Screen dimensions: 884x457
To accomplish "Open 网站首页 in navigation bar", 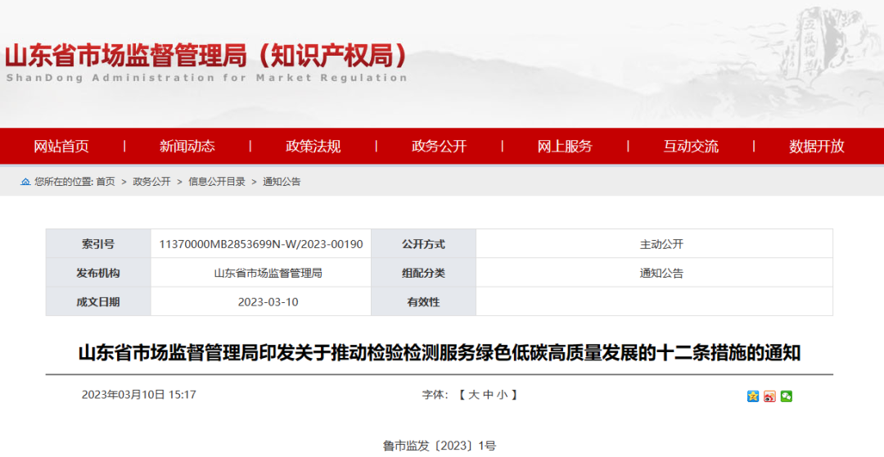I will [x=61, y=147].
